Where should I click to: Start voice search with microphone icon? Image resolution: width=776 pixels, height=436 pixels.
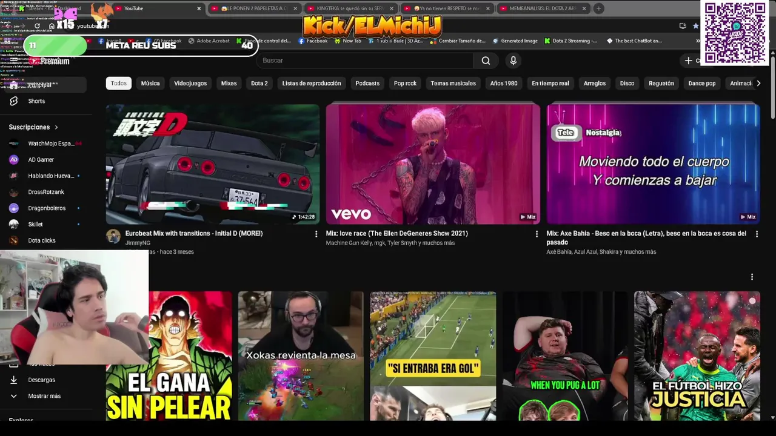pos(513,61)
